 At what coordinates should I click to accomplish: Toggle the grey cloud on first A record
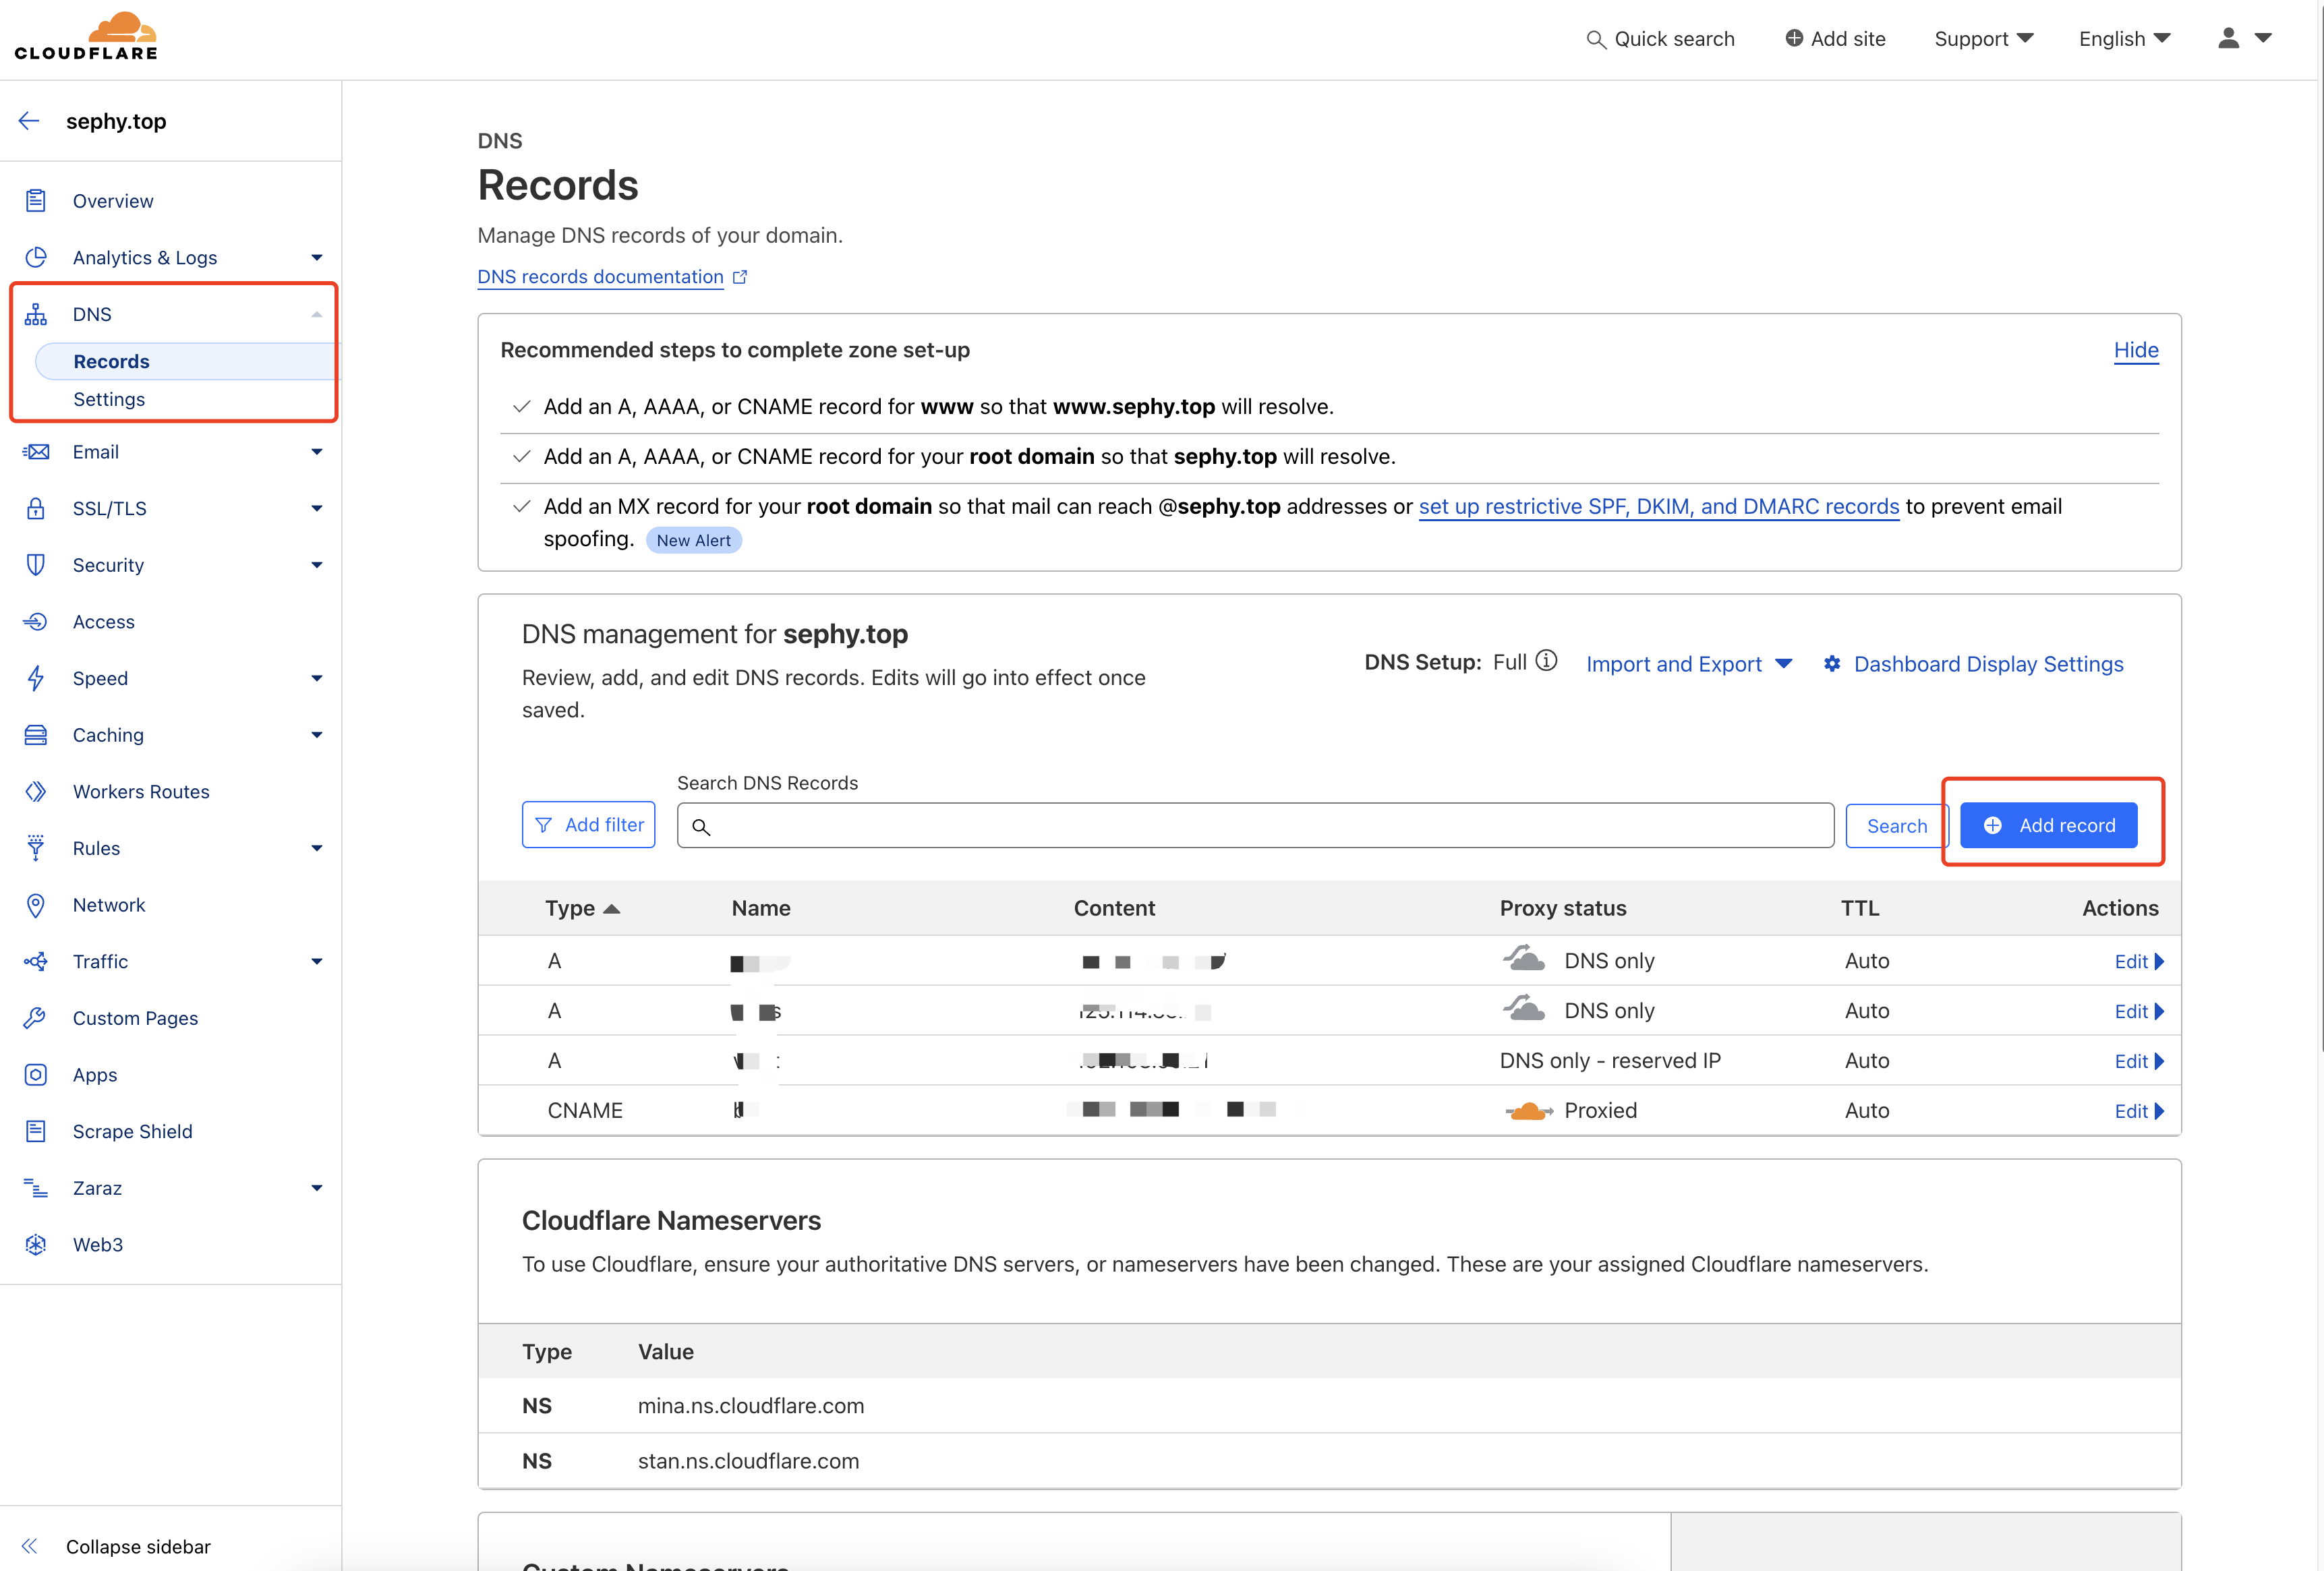(x=1524, y=959)
